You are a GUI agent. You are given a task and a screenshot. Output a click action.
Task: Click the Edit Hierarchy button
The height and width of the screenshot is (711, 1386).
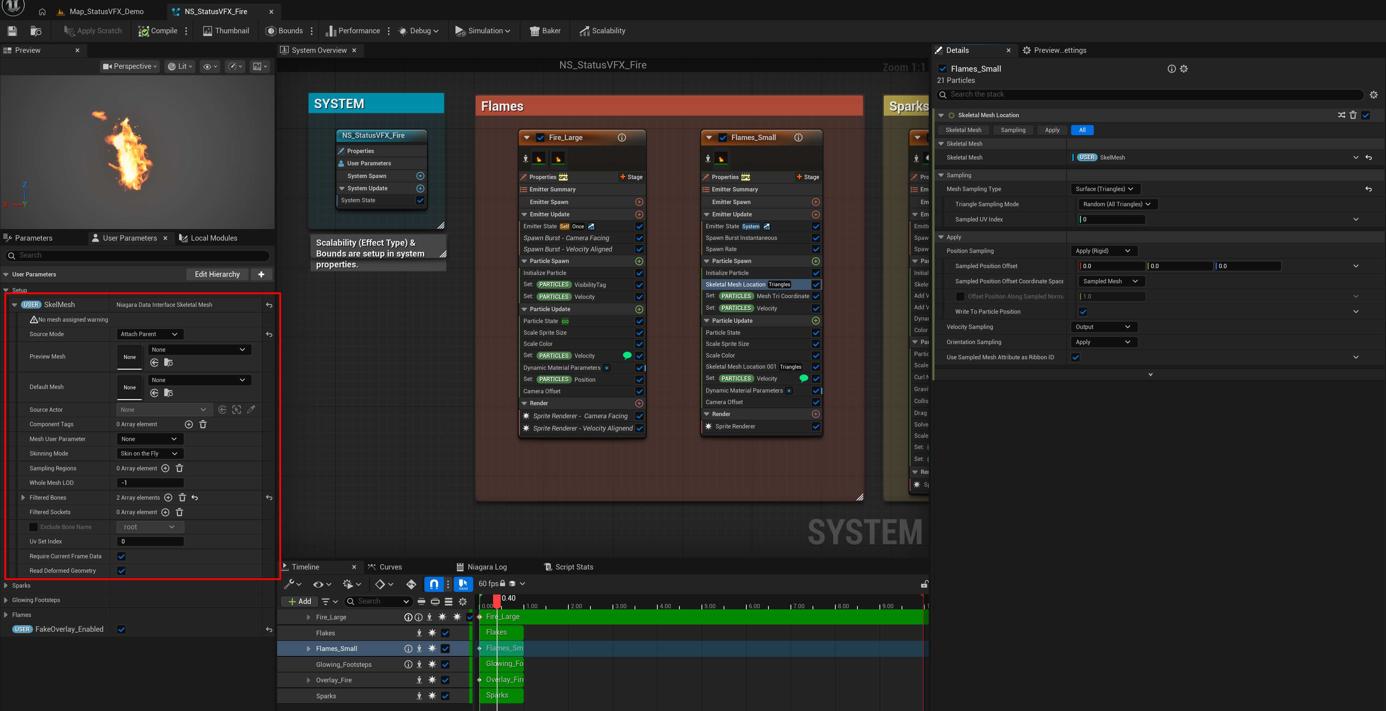[217, 275]
